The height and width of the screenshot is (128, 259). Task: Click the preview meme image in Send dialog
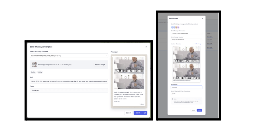click(129, 73)
